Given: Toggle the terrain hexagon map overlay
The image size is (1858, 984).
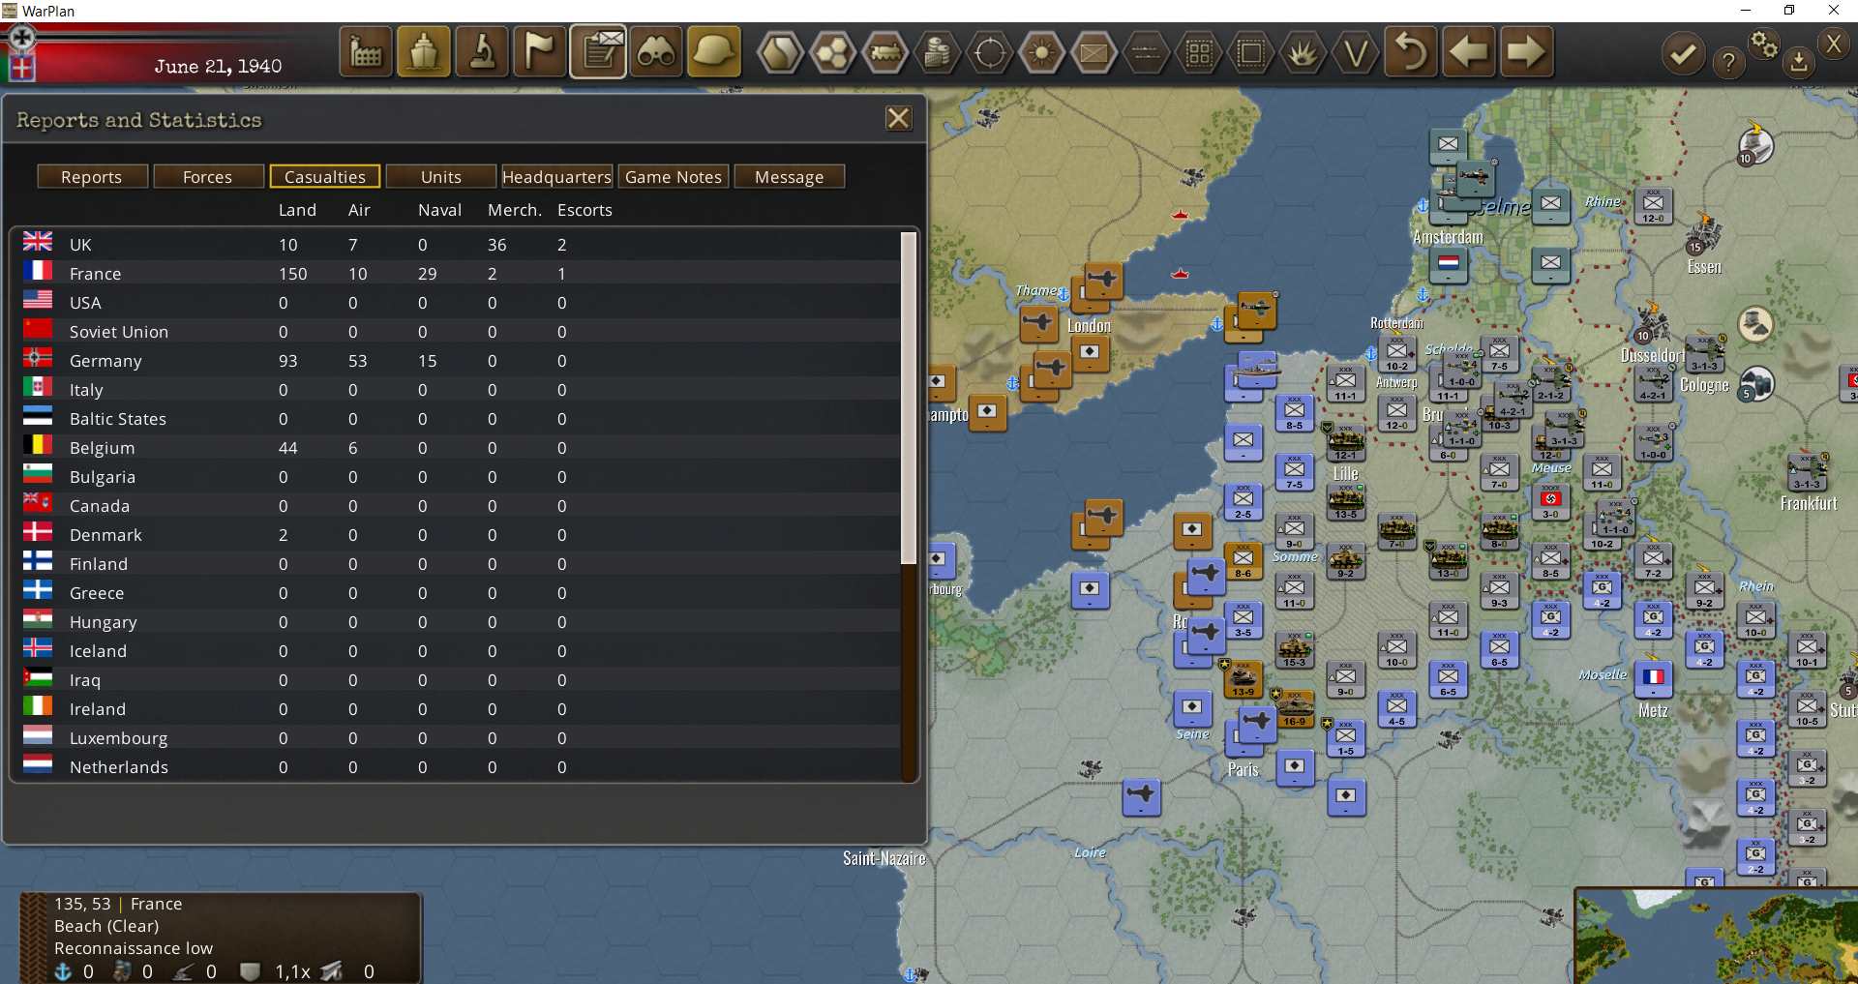Looking at the screenshot, I should tap(780, 52).
